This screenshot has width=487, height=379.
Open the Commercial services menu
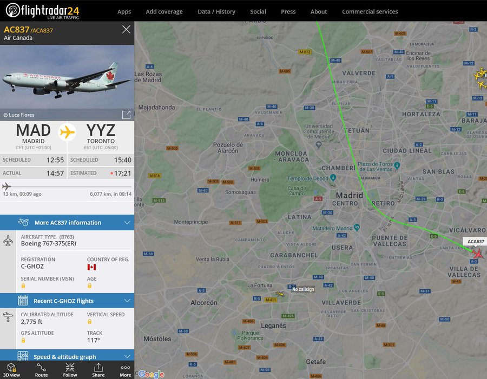click(370, 11)
